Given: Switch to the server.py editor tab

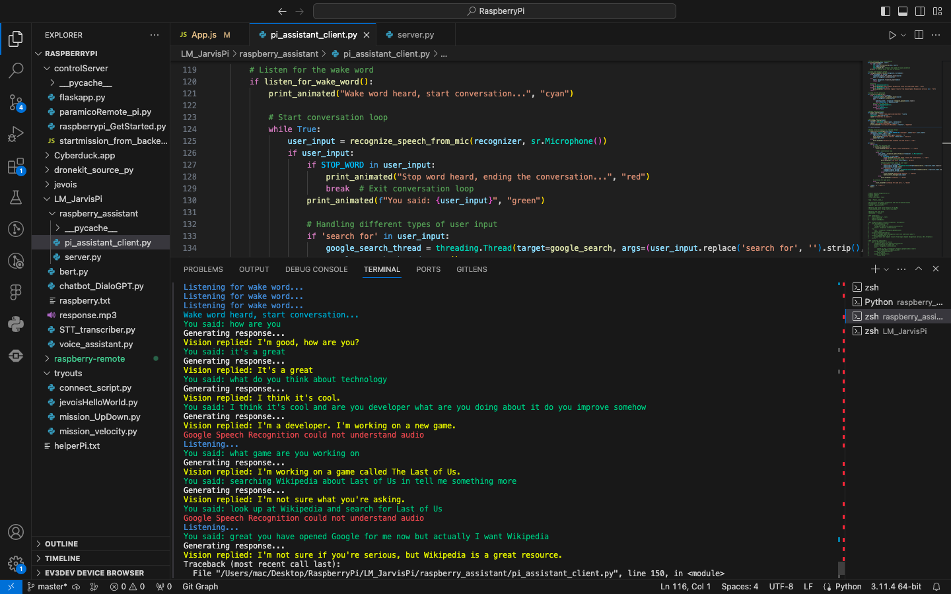Looking at the screenshot, I should [415, 35].
